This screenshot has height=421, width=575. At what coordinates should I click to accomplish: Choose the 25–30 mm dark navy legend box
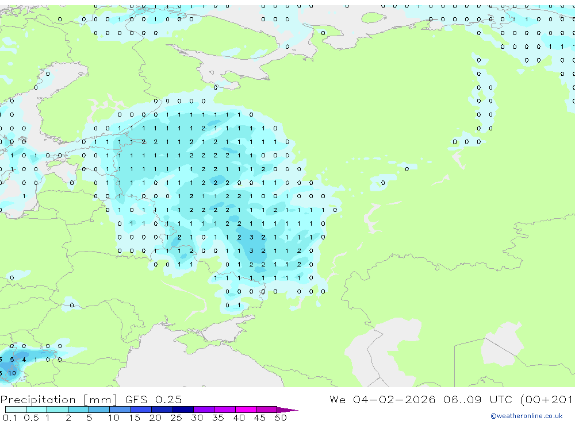(183, 410)
